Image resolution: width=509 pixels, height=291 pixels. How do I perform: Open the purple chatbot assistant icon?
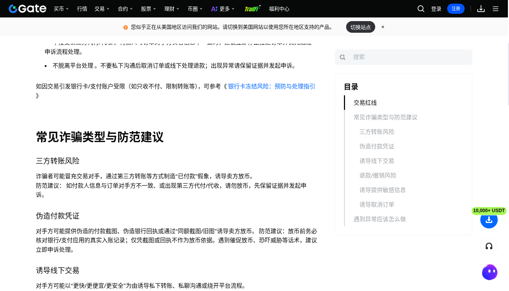tap(490, 272)
